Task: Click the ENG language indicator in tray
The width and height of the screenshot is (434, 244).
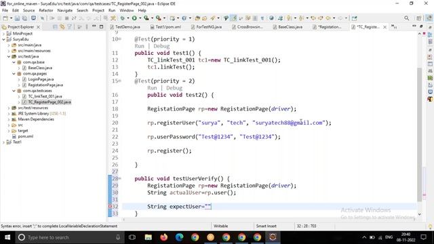Action: (389, 237)
